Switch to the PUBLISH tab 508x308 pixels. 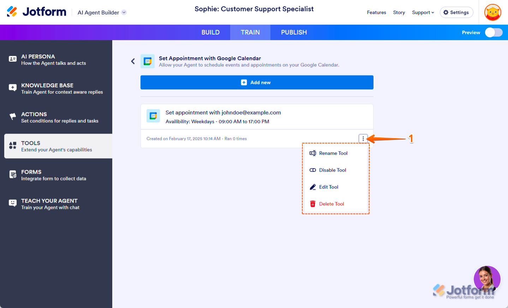(294, 32)
